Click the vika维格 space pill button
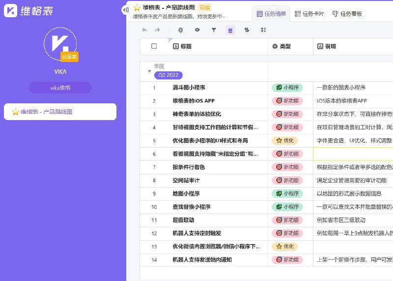 point(60,88)
